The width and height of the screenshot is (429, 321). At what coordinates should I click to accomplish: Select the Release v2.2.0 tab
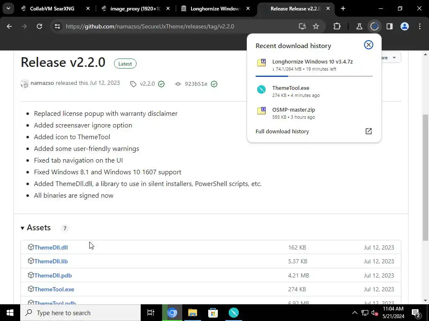[x=295, y=9]
